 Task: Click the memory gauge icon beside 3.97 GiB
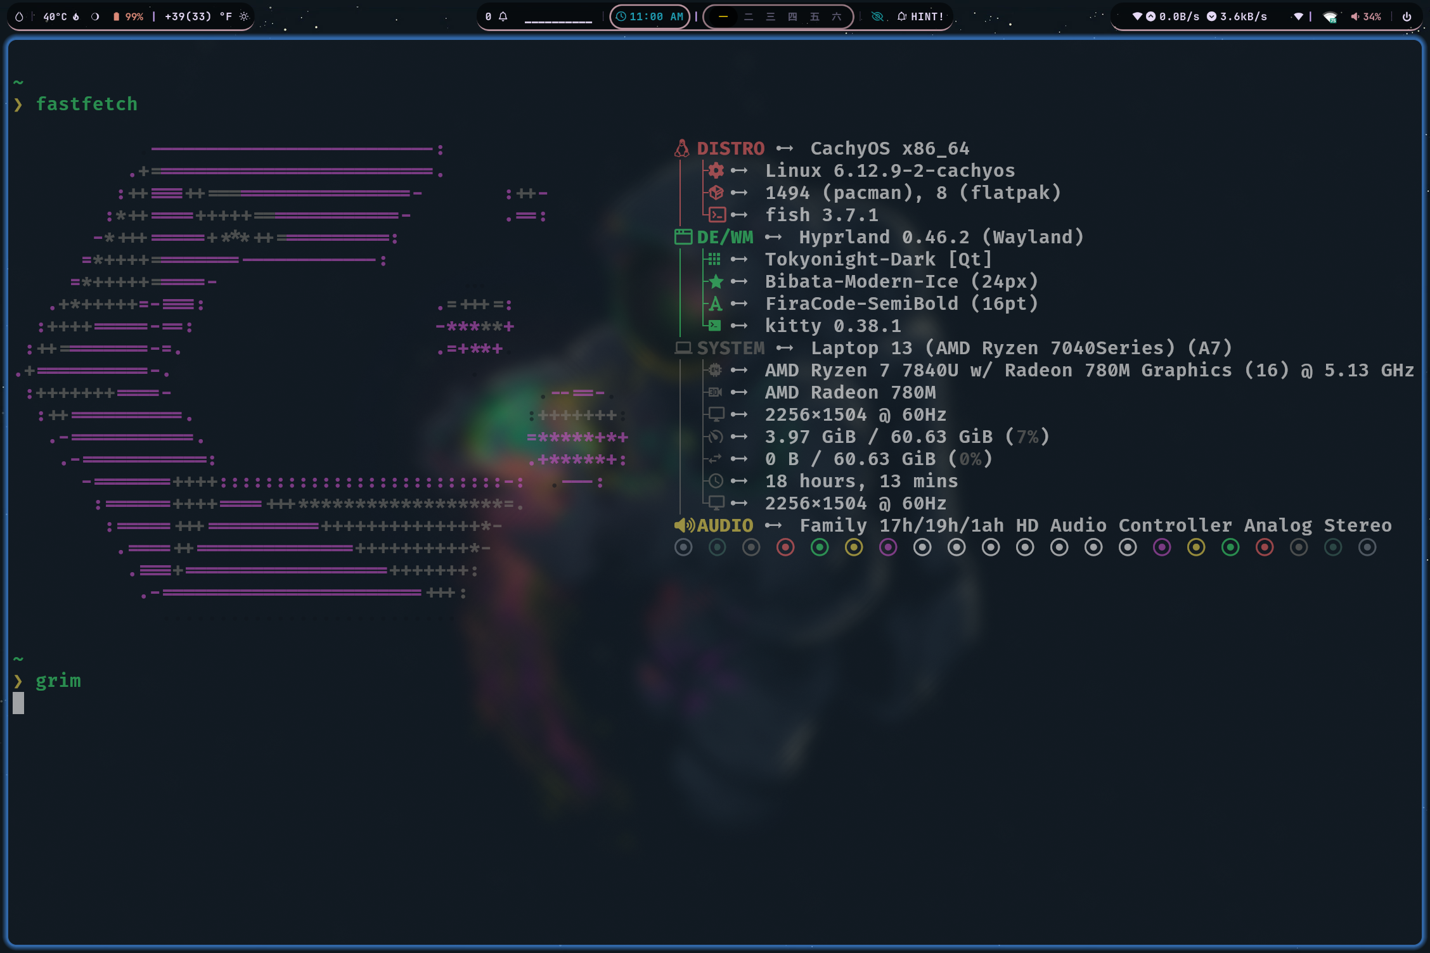point(716,437)
